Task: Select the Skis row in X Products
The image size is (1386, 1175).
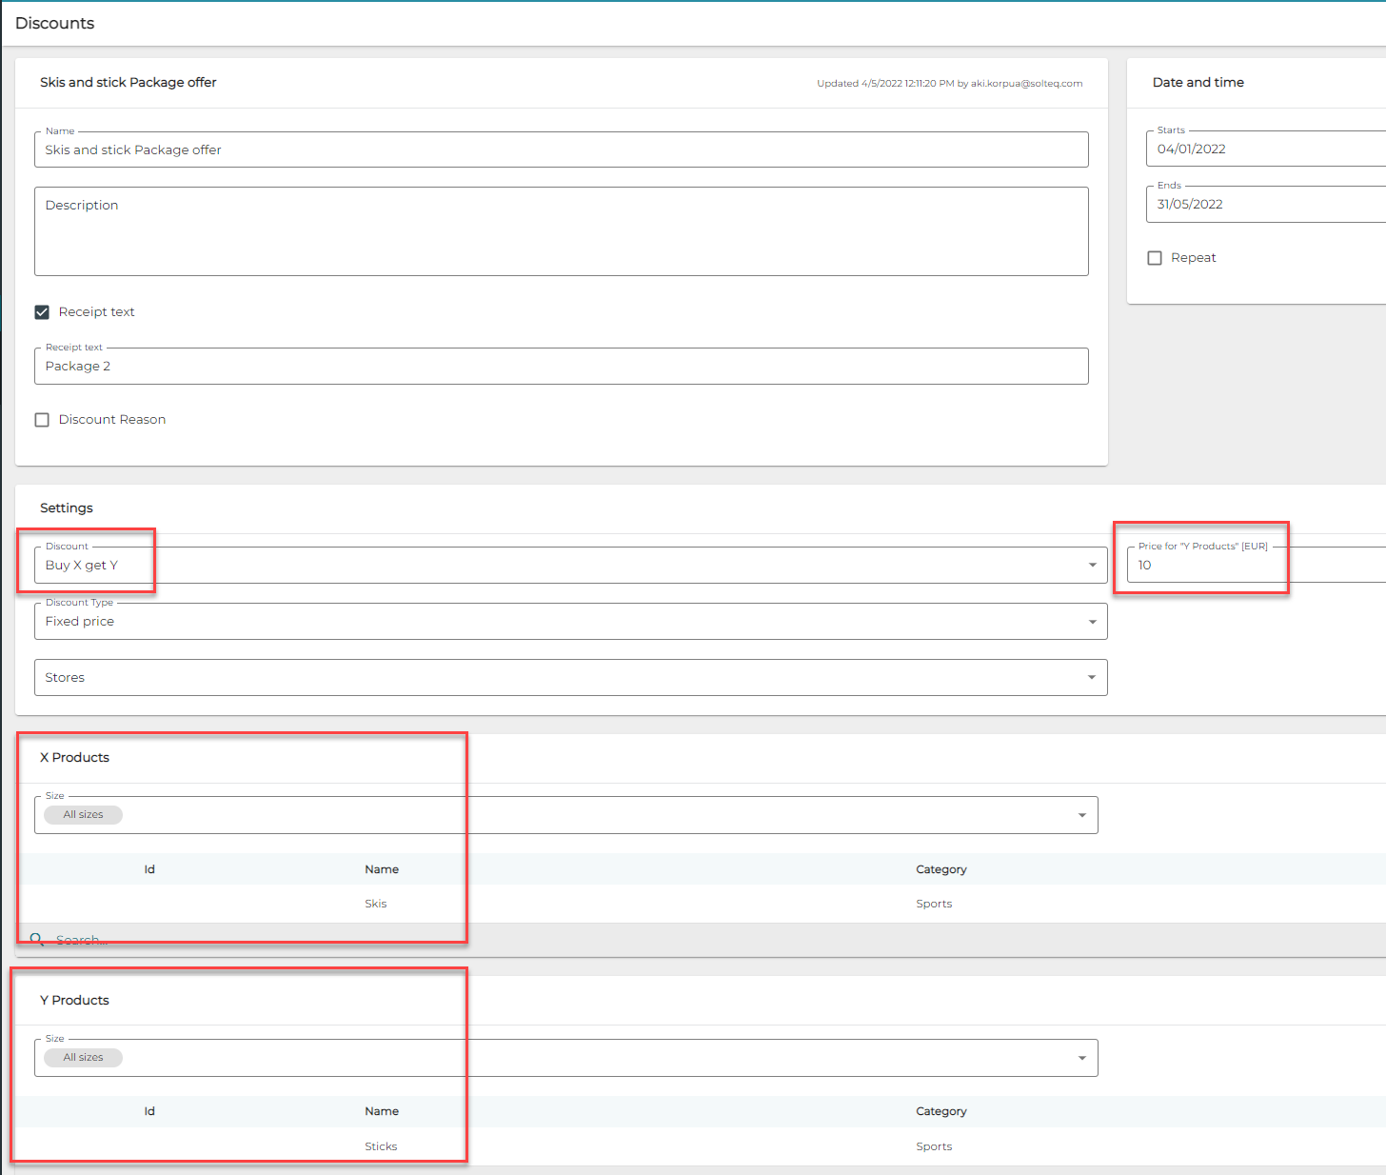Action: click(x=376, y=904)
